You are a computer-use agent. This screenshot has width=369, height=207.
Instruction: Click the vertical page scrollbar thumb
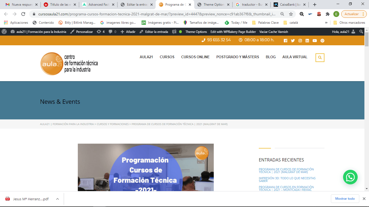click(x=367, y=40)
